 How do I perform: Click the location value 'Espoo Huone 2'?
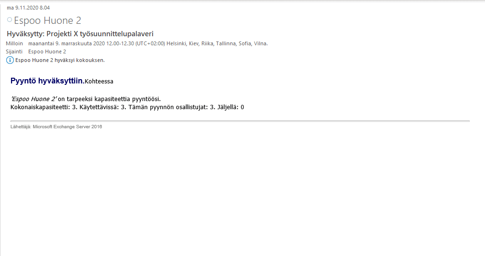click(47, 51)
